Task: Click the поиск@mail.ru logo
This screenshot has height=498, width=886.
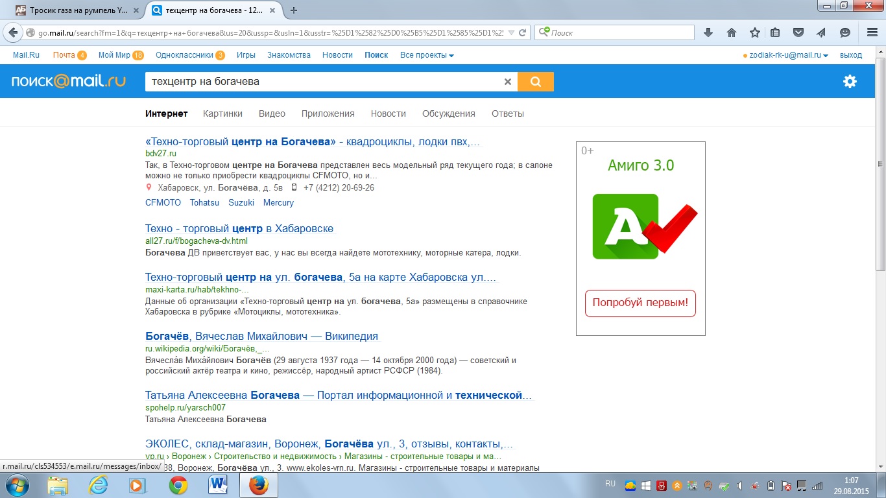Action: (69, 81)
